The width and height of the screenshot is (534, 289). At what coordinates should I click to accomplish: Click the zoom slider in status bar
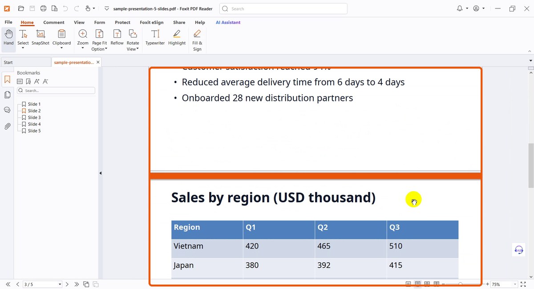[x=460, y=284]
